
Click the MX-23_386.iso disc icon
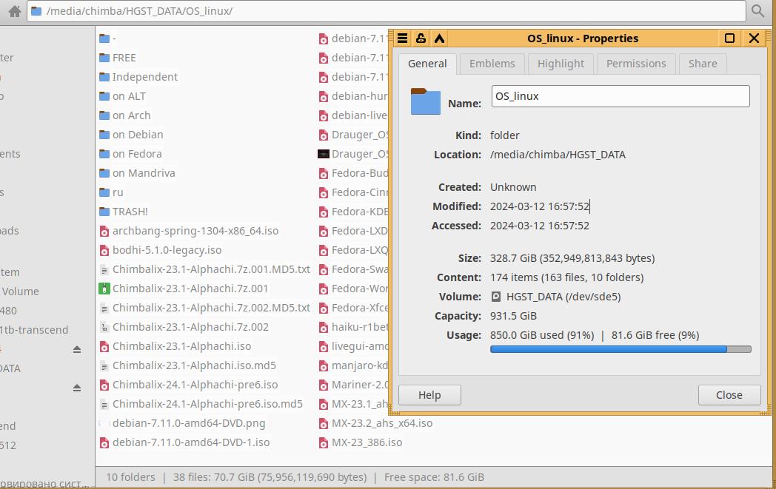click(x=324, y=443)
